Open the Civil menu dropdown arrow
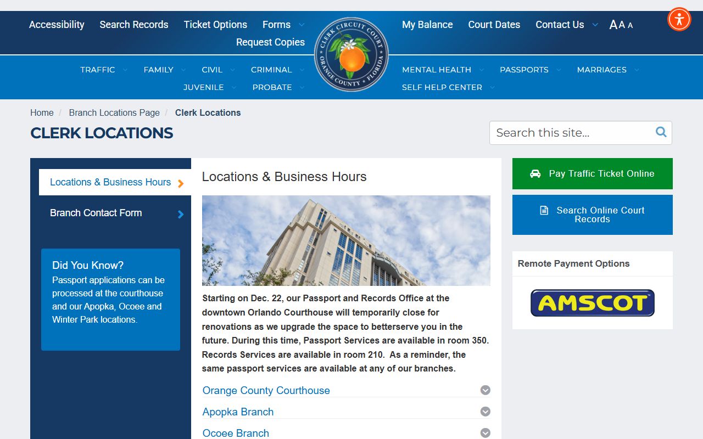Image resolution: width=703 pixels, height=439 pixels. coord(232,70)
